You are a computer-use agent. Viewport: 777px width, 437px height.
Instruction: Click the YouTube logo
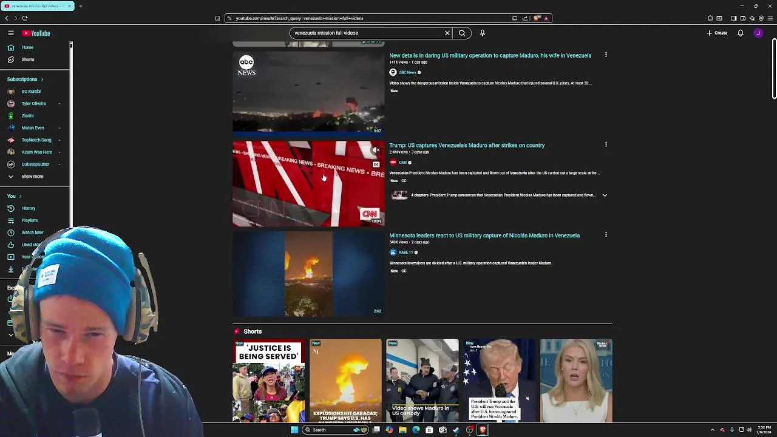36,33
